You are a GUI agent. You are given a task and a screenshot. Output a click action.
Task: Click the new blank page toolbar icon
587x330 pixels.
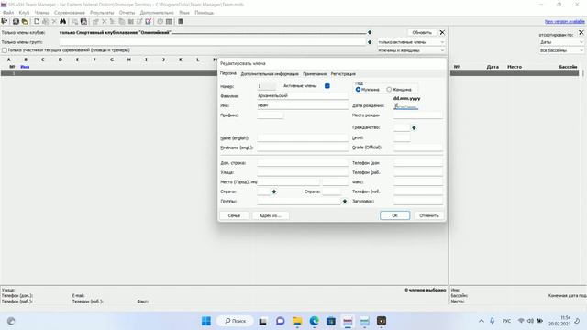coord(37,21)
